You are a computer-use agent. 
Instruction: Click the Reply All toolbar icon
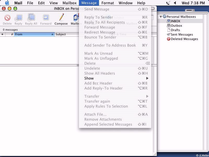point(31,17)
